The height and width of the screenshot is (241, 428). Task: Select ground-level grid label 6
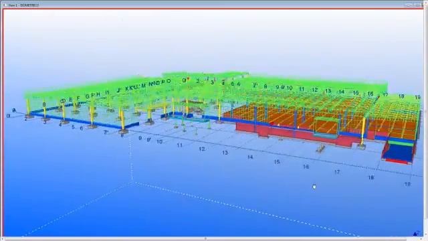click(x=82, y=128)
